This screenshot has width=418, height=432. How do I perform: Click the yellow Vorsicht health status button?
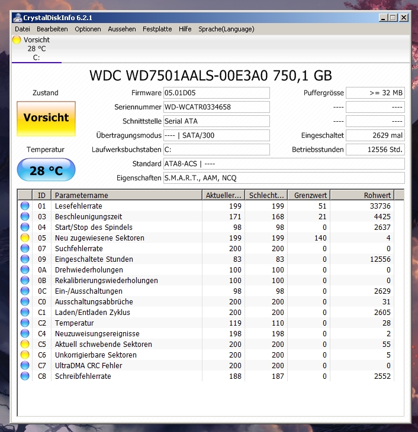(46, 118)
